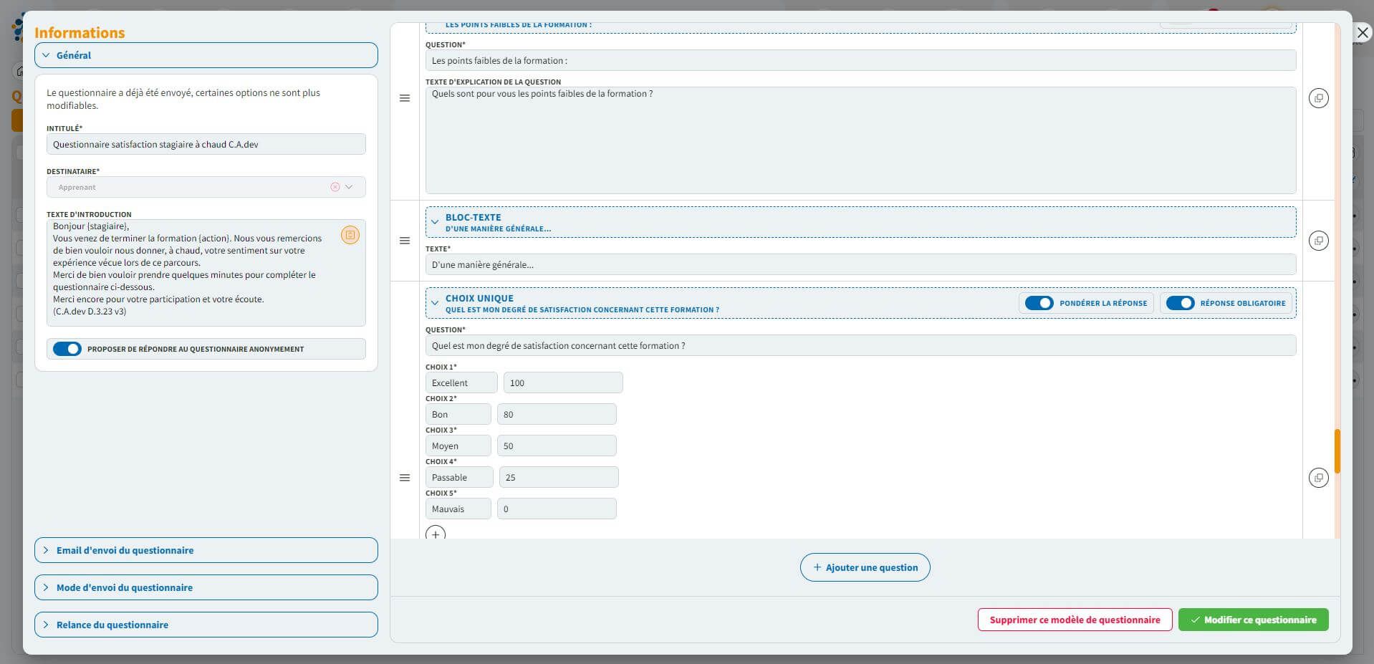This screenshot has width=1374, height=664.
Task: Click the variable insert icon in introduction text
Action: pyautogui.click(x=350, y=235)
